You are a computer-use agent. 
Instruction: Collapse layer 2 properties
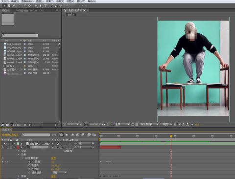(15, 147)
